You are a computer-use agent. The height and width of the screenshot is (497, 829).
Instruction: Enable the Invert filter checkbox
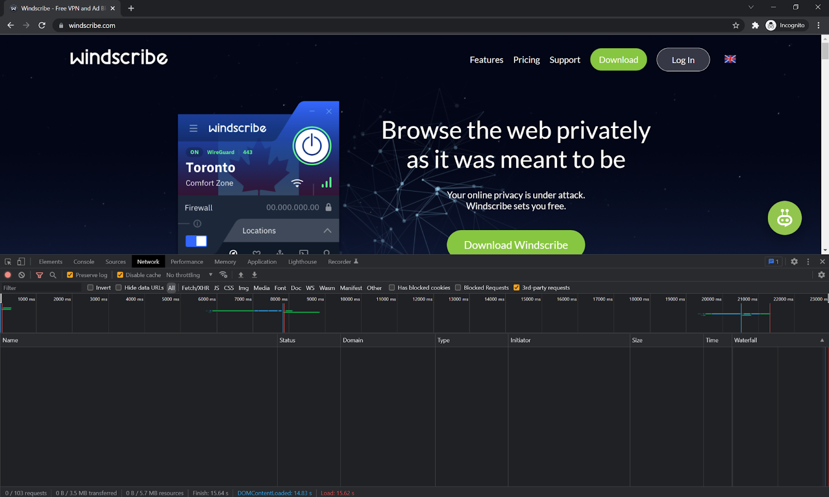click(x=90, y=288)
